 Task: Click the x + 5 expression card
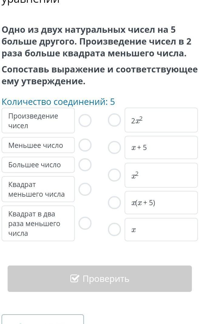tap(161, 148)
